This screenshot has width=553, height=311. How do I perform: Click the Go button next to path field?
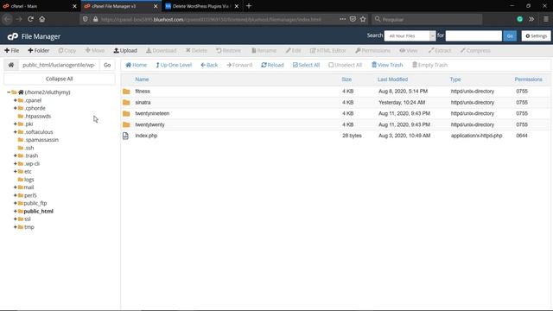pos(107,65)
